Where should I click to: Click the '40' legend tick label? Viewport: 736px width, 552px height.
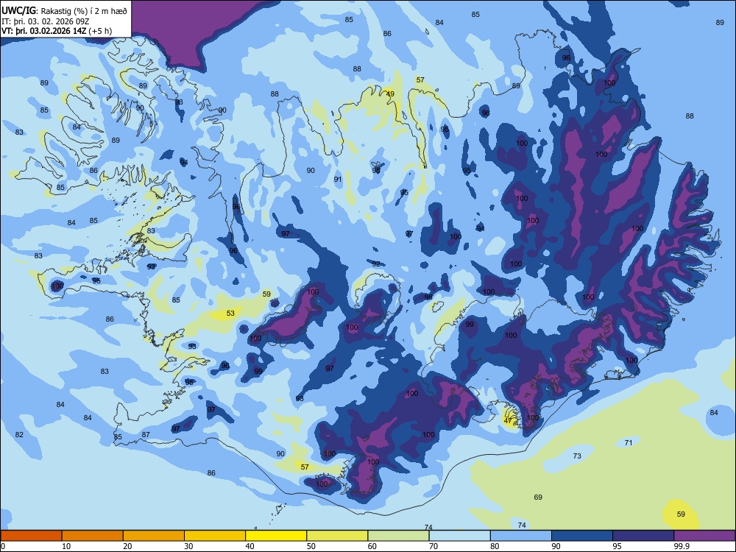pos(250,546)
